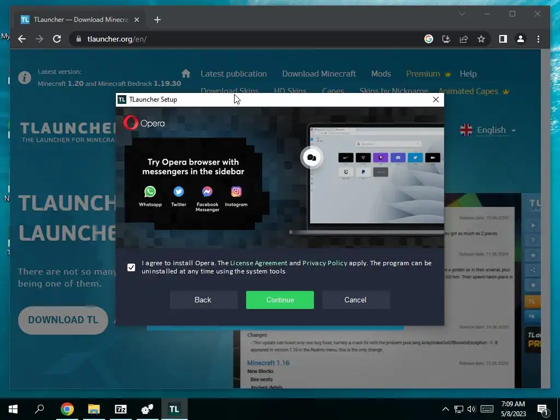560x420 pixels.
Task: Bookmark this tab with star icon
Action: 481,39
